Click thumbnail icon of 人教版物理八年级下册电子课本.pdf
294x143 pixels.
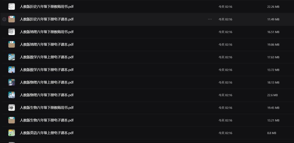[x=11, y=95]
